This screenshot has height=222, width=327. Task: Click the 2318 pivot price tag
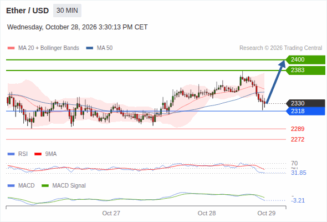305,111
